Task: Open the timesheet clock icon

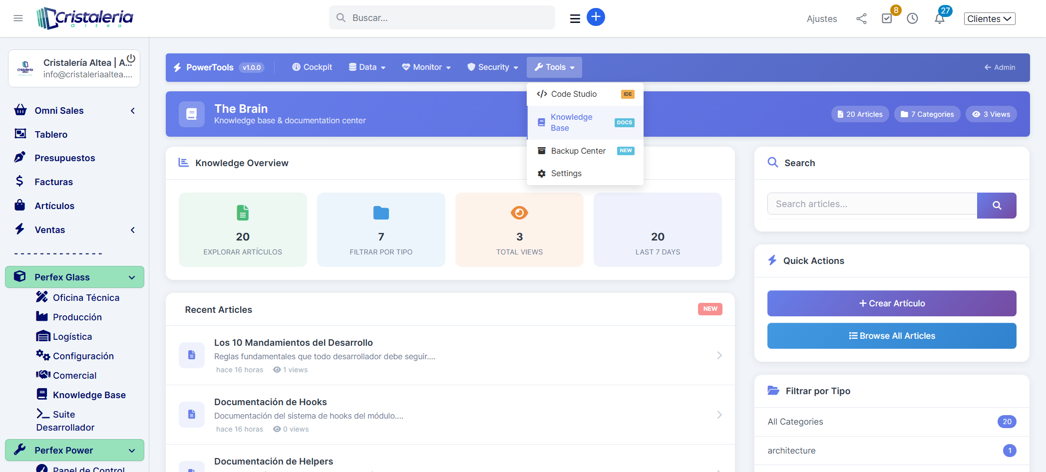Action: click(x=913, y=18)
